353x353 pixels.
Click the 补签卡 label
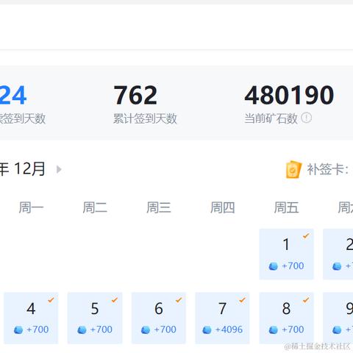click(328, 169)
